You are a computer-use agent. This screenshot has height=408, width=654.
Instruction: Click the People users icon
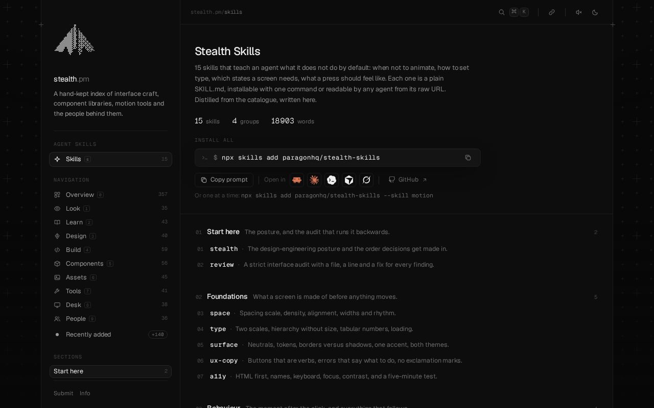[57, 319]
